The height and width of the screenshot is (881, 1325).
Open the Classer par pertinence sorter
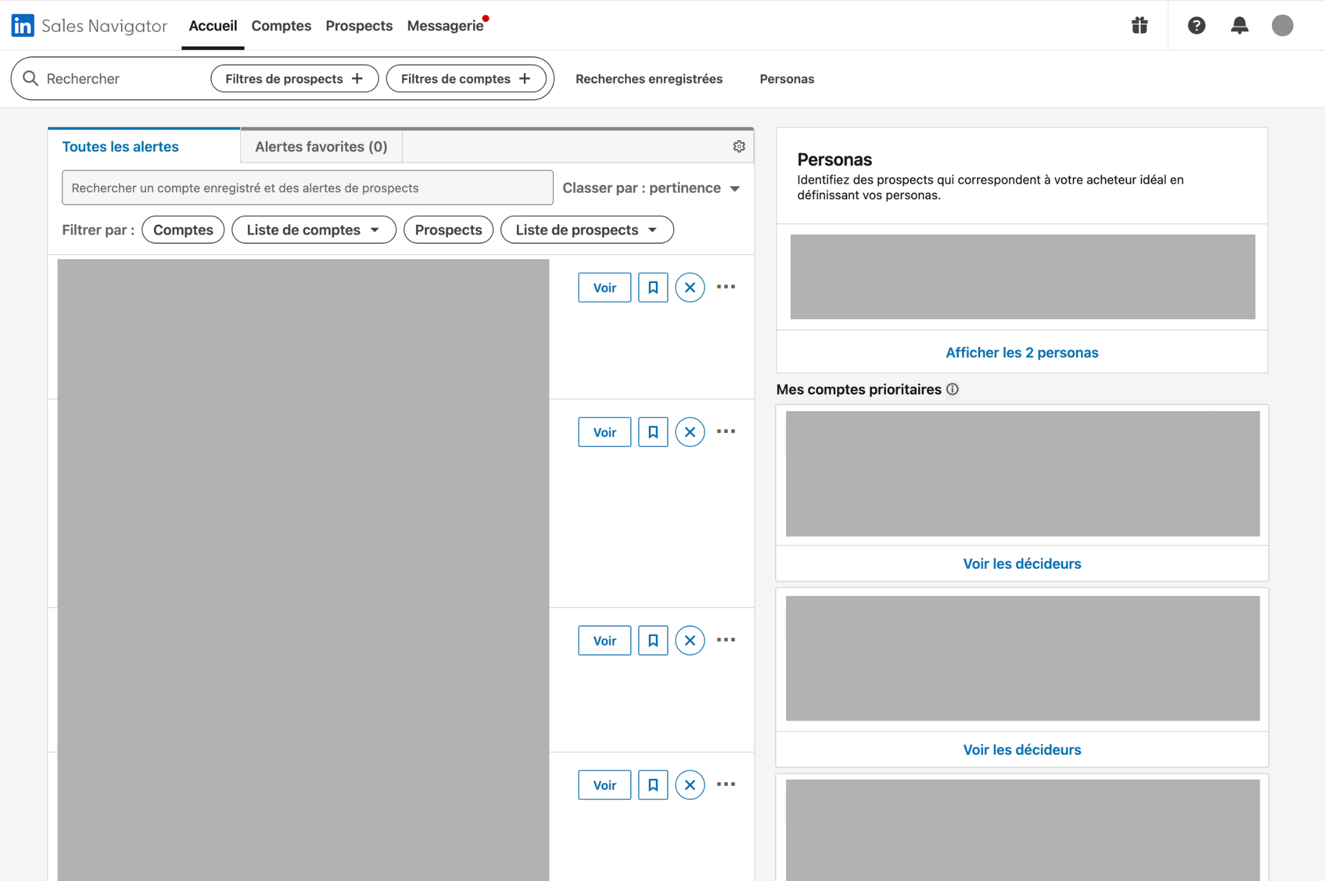click(650, 187)
